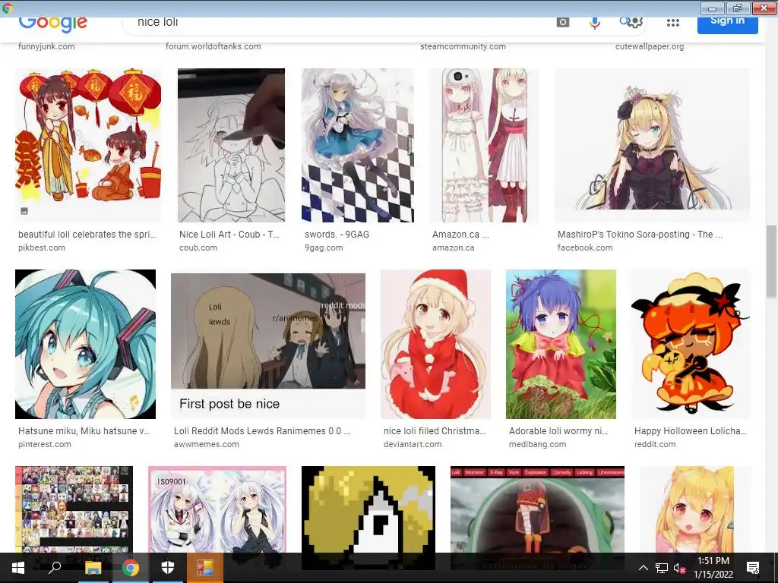Click the Chrome taskbar icon

coord(131,568)
